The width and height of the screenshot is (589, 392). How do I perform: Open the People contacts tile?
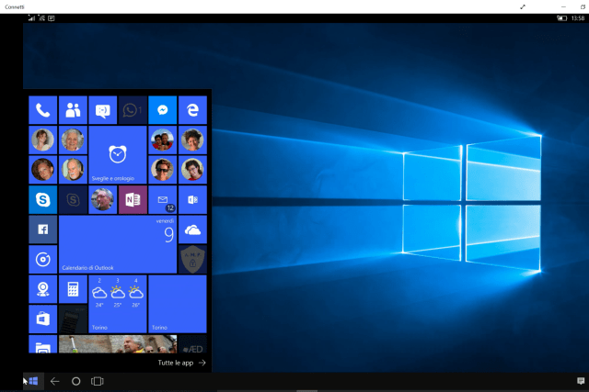pos(73,110)
